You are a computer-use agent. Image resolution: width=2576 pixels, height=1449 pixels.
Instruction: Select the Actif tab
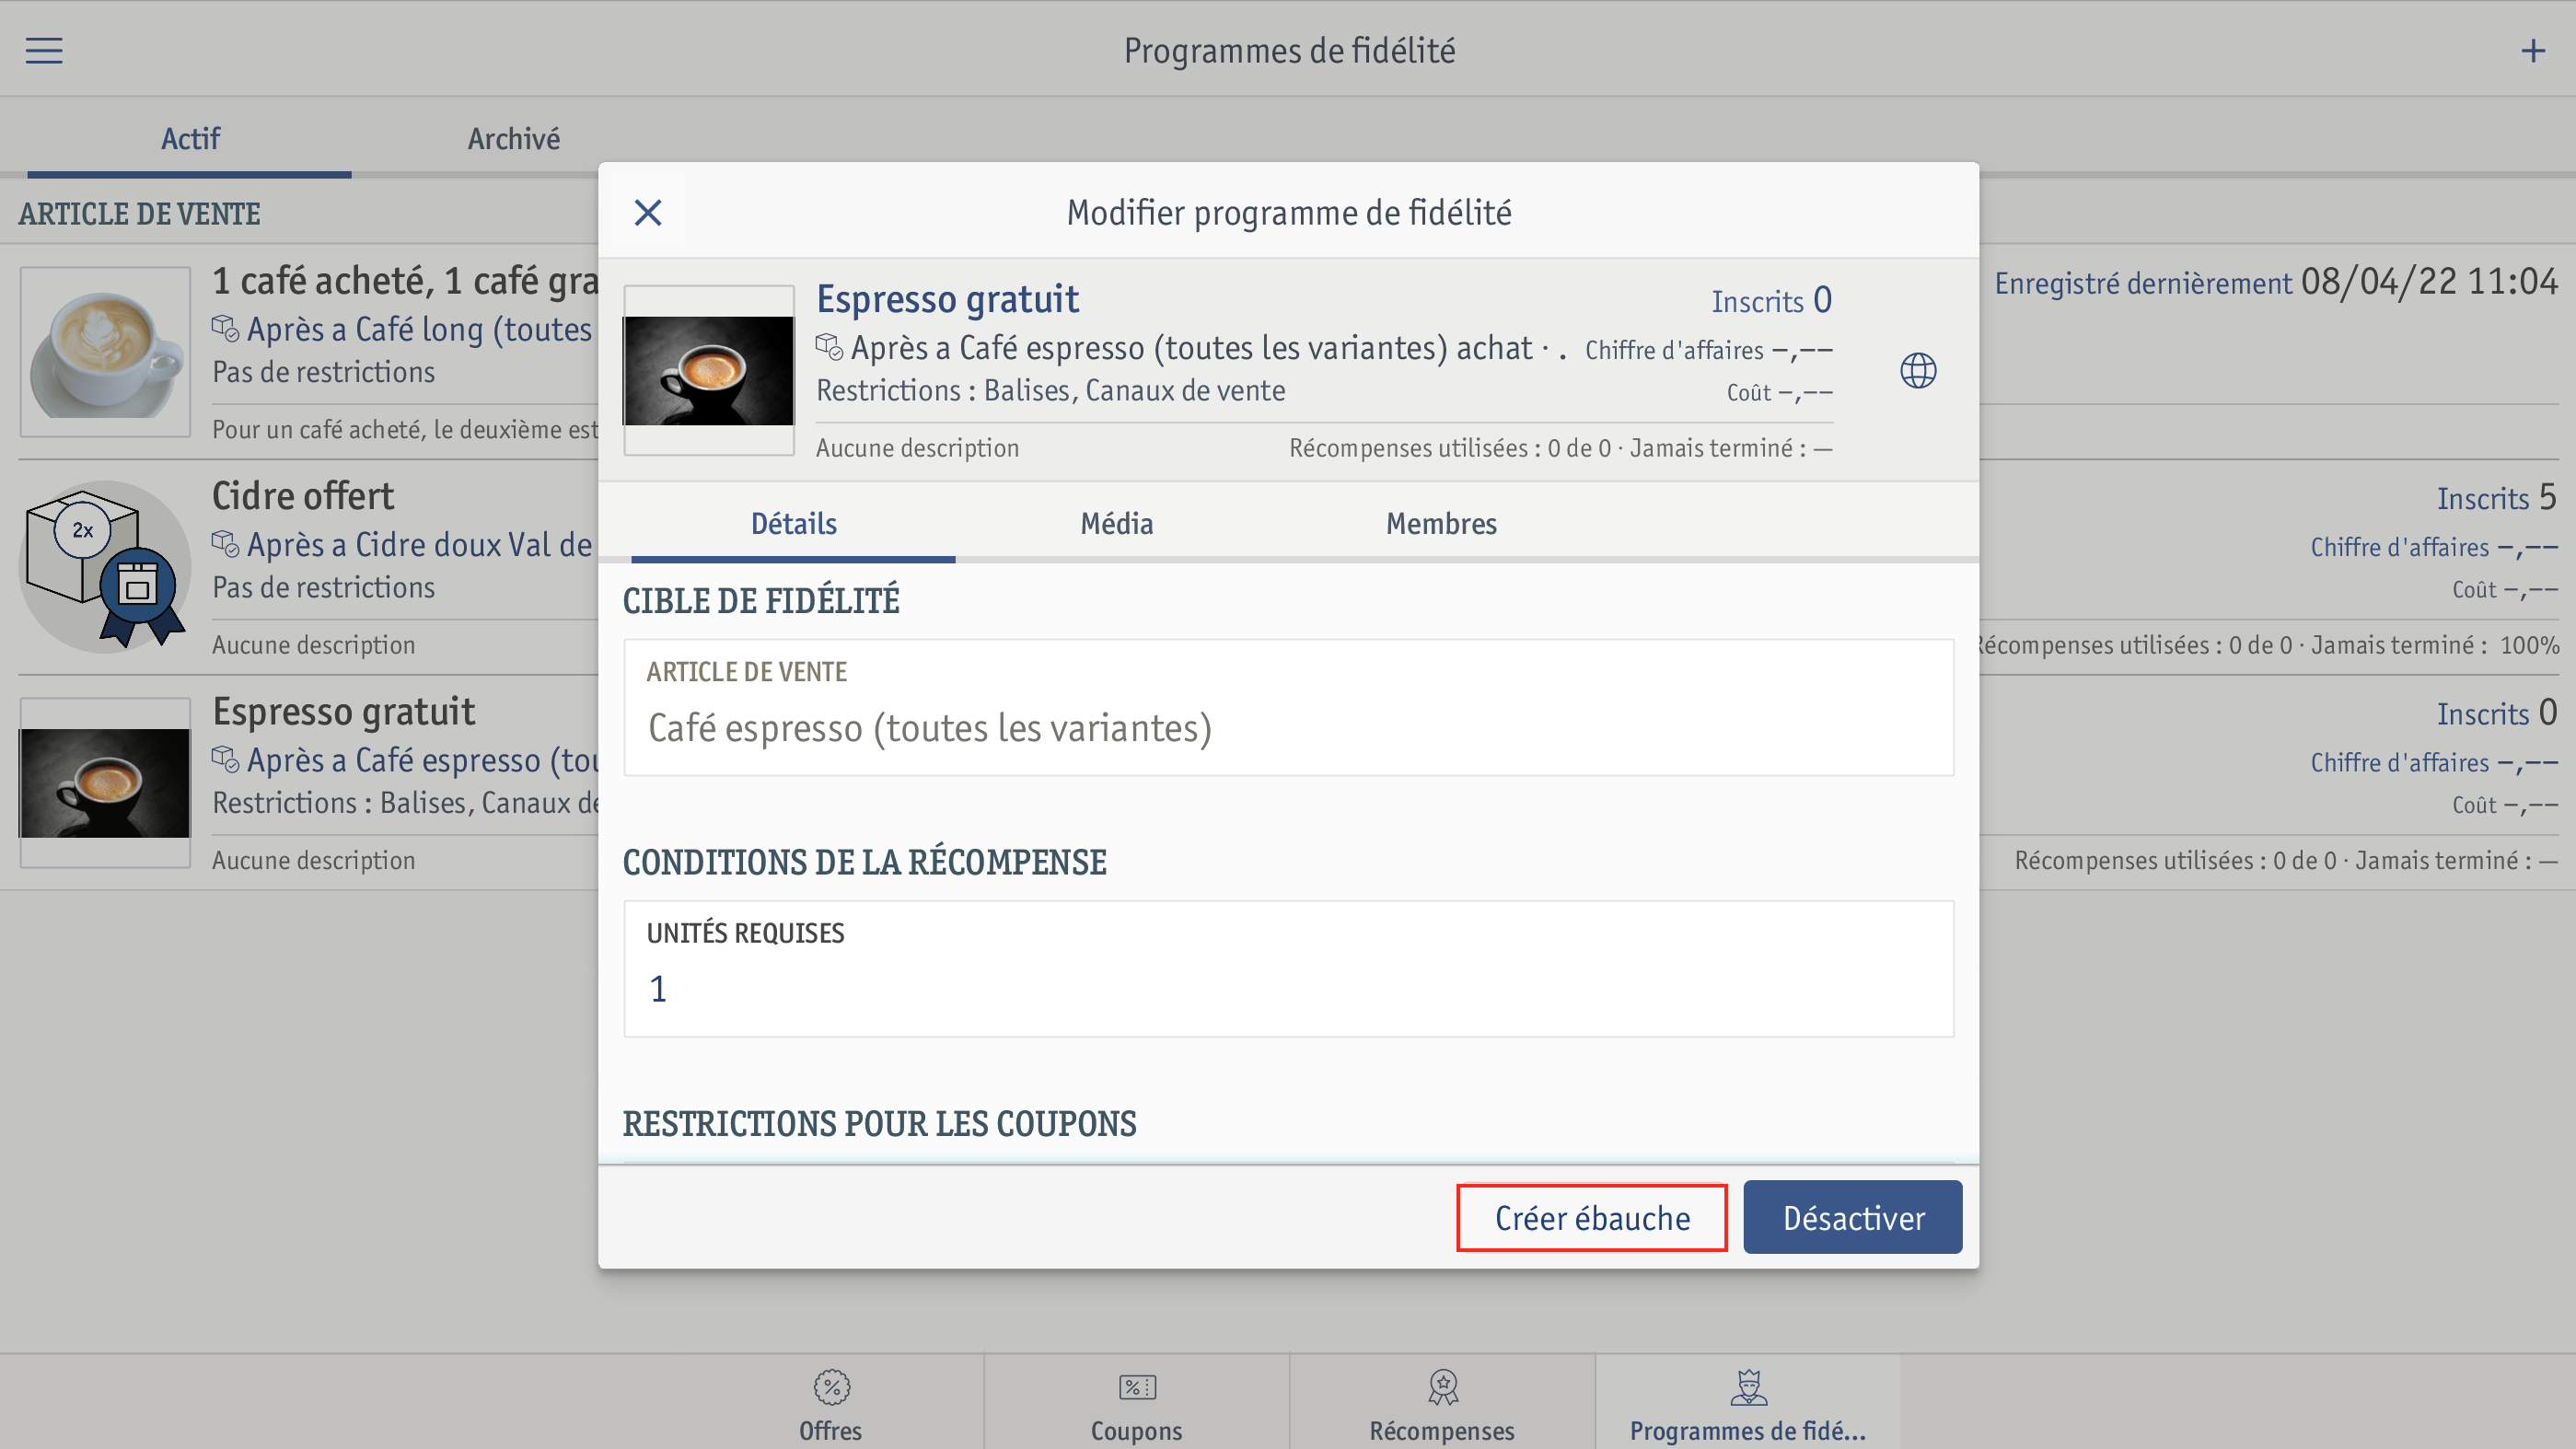(x=190, y=139)
